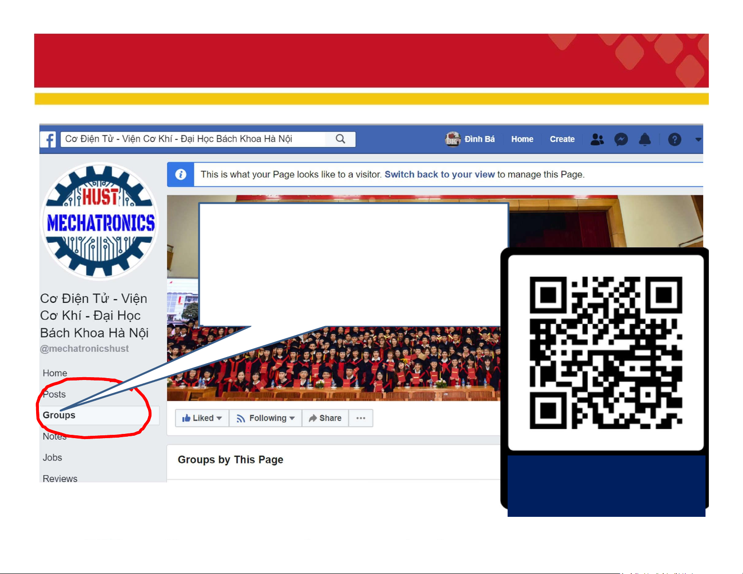Viewport: 743px width, 574px height.
Task: Open the Friend Requests icon
Action: 597,139
